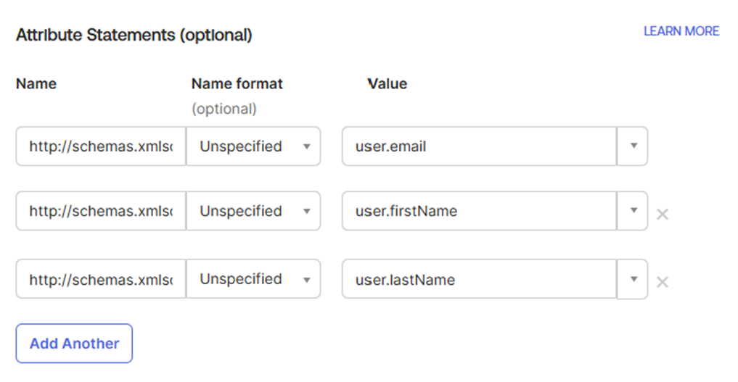Edit the user.lastName value text field
Screen dimensions: 738x382
(479, 279)
